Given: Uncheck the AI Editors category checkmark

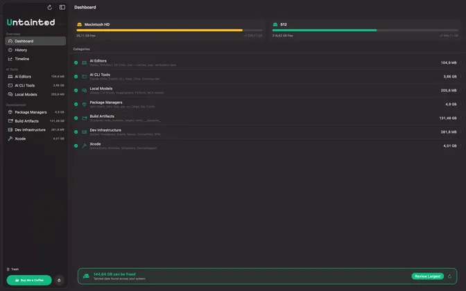Looking at the screenshot, I should point(76,62).
